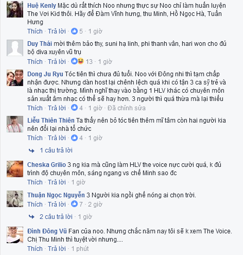Click like reaction icon on Thuận Ngọc Nguyễn's comment
The image size is (243, 255).
[74, 204]
